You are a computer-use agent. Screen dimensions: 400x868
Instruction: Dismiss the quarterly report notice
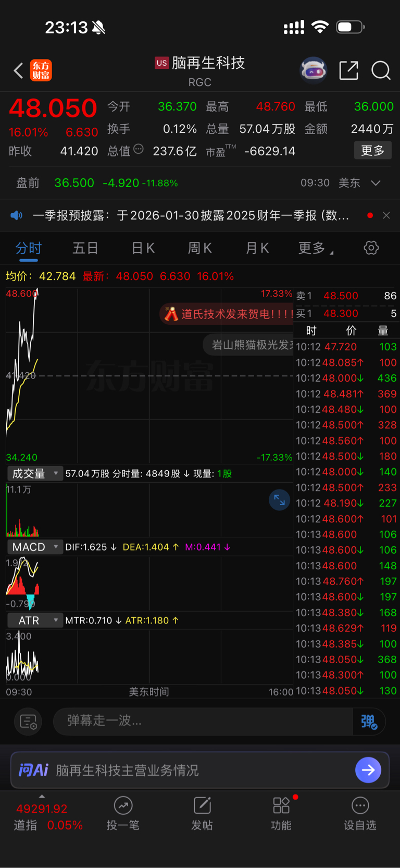coord(386,215)
